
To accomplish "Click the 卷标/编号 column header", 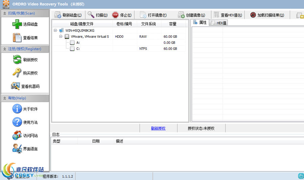I will [x=124, y=24].
